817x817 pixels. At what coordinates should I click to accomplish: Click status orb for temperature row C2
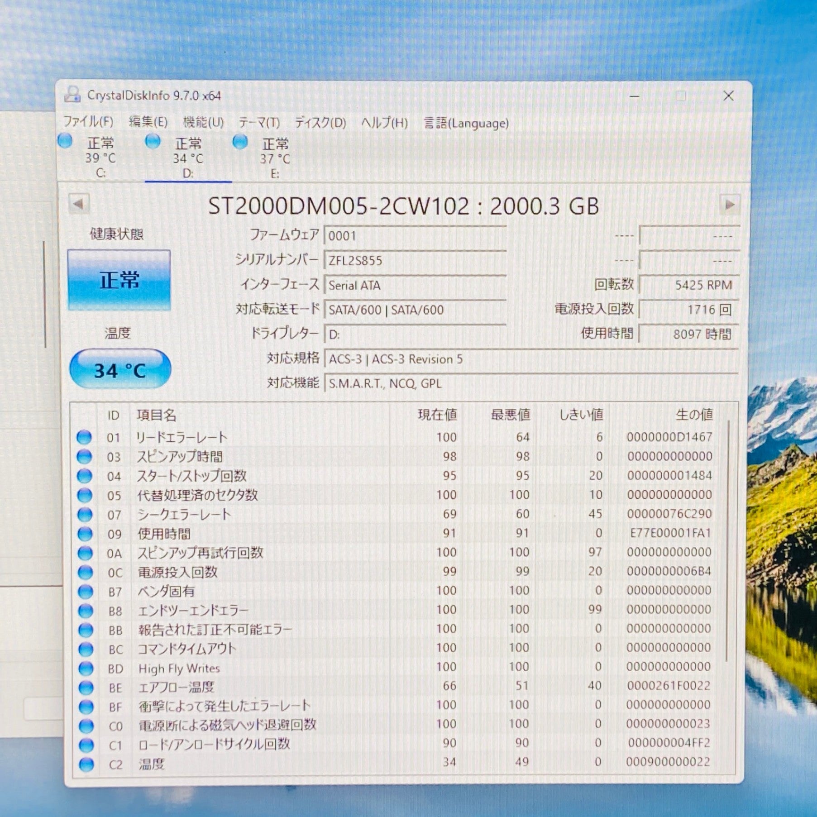tap(86, 764)
